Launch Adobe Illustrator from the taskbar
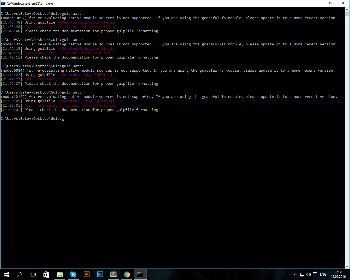This screenshot has width=350, height=280. coord(86,275)
